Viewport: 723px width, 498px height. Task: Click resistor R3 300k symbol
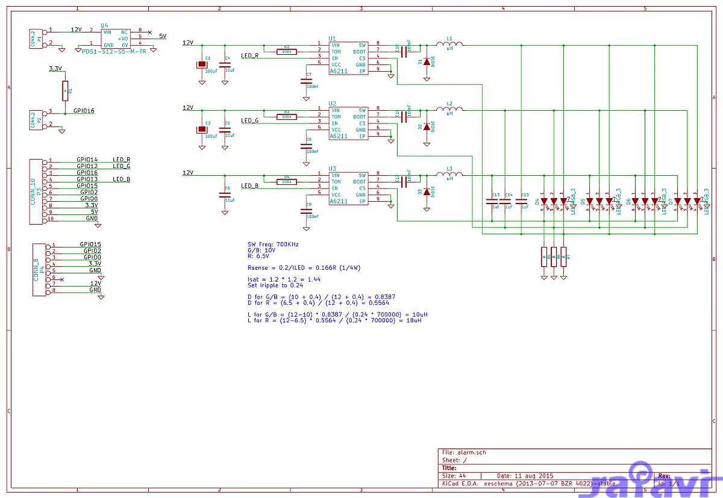pos(286,116)
